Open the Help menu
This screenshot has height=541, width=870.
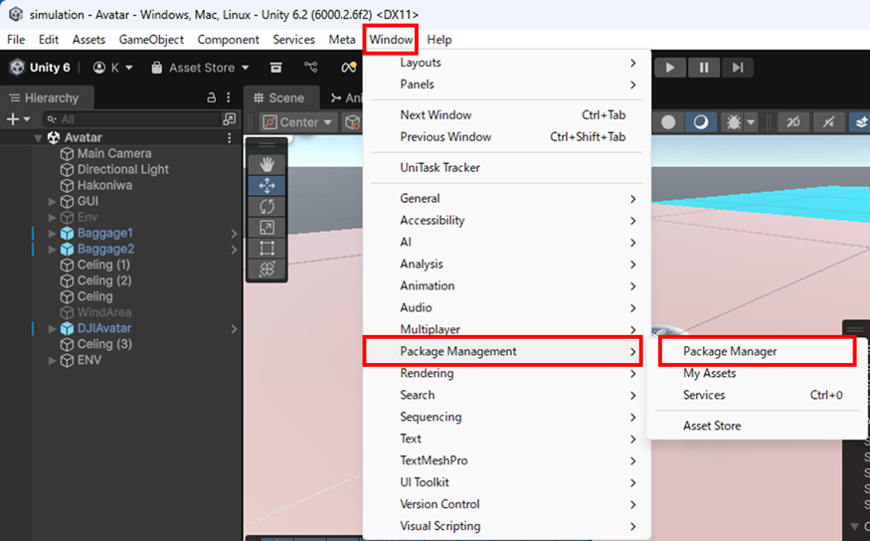click(x=439, y=40)
